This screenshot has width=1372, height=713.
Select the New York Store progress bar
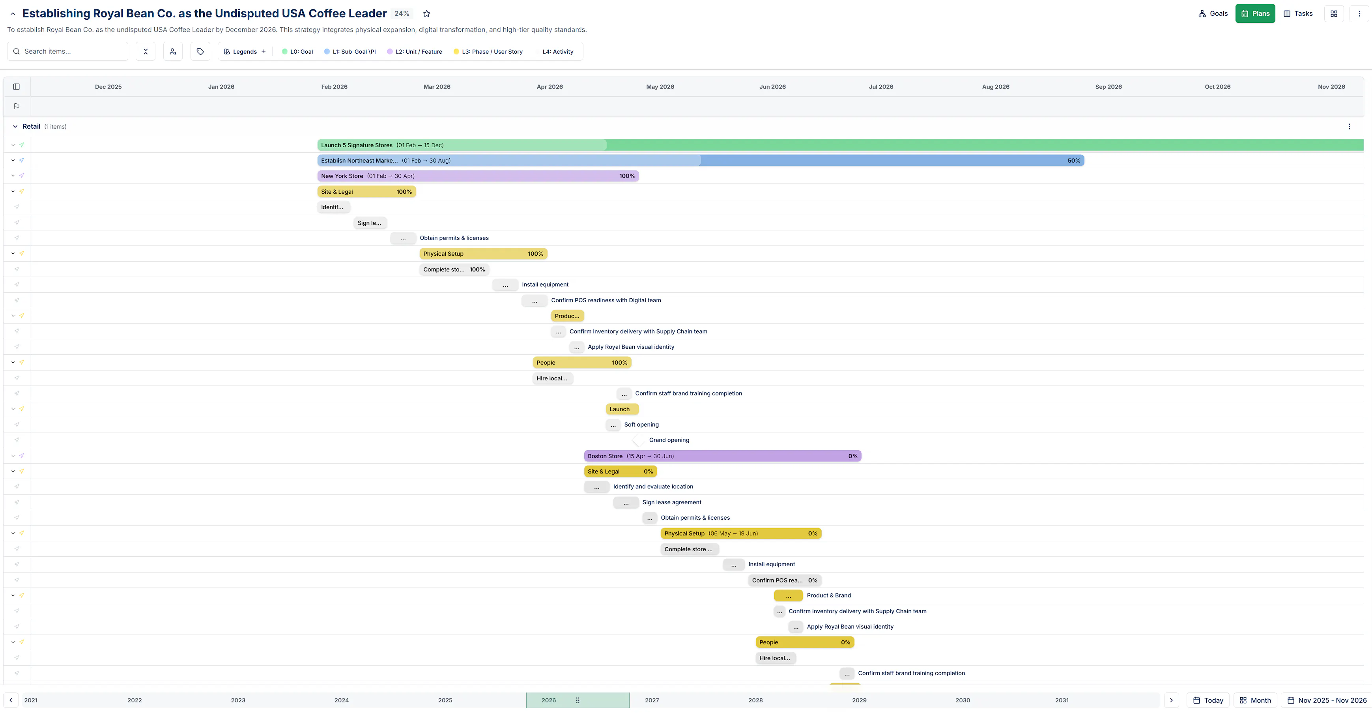478,176
